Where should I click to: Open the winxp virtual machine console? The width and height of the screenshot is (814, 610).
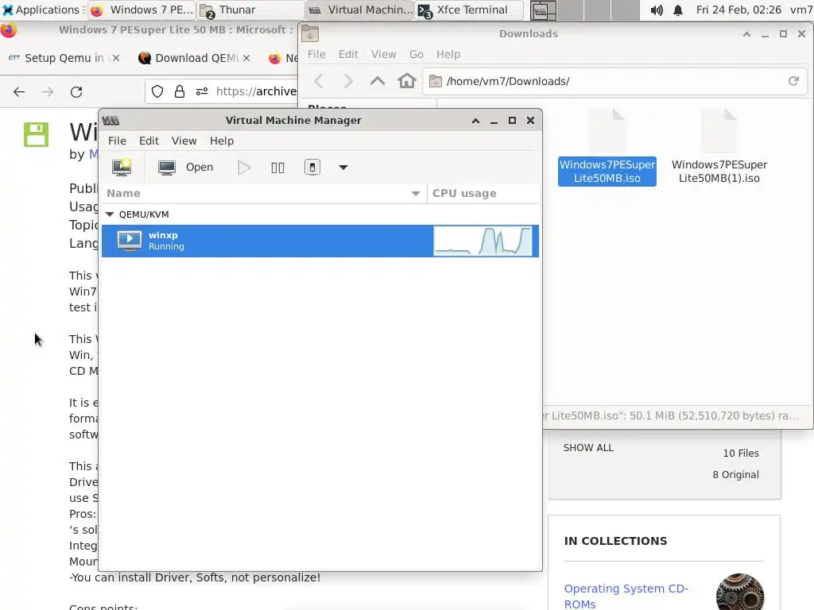tap(186, 167)
